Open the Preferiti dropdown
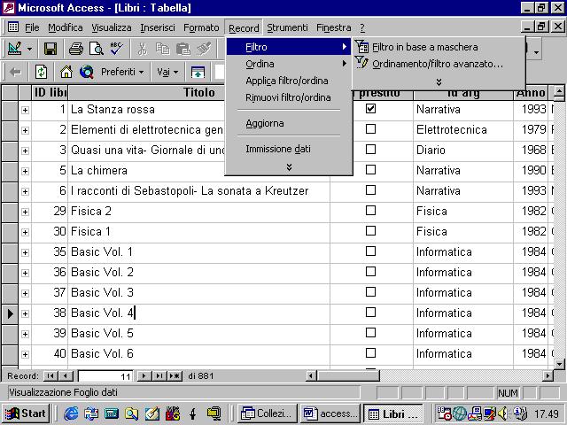 coord(122,72)
